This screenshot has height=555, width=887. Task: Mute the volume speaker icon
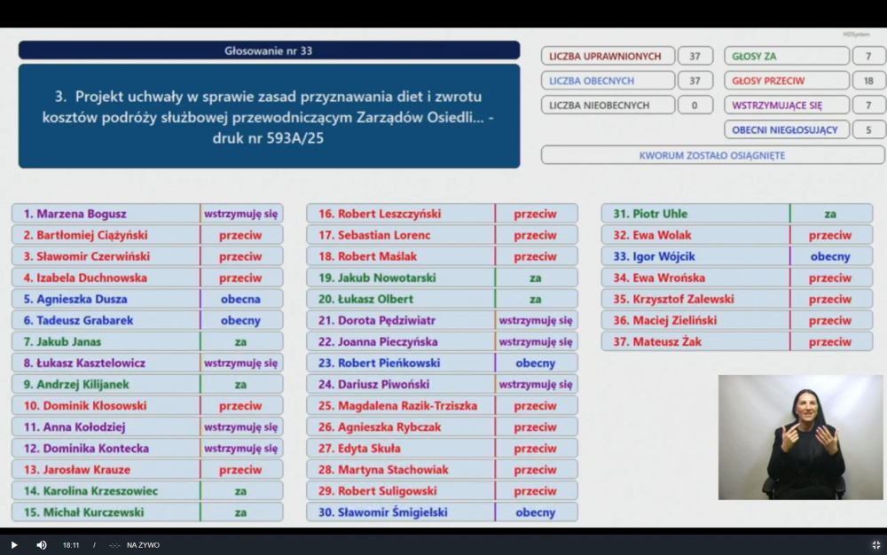point(42,545)
